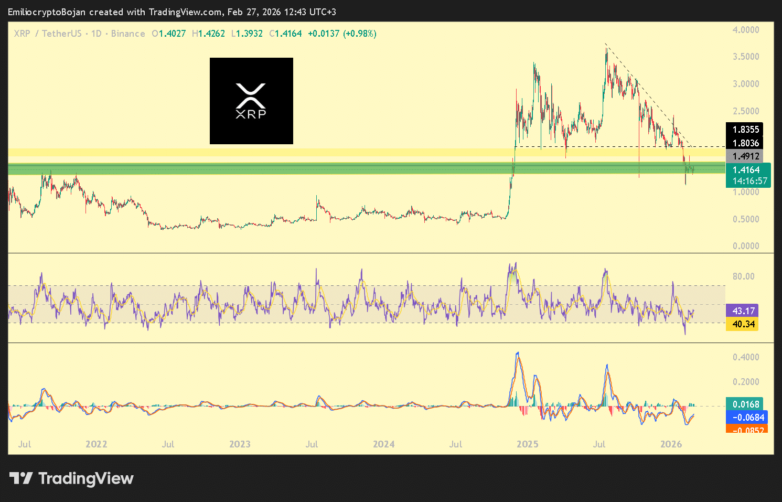Image resolution: width=782 pixels, height=502 pixels.
Task: Select the Jul label on time axis
Action: (24, 444)
